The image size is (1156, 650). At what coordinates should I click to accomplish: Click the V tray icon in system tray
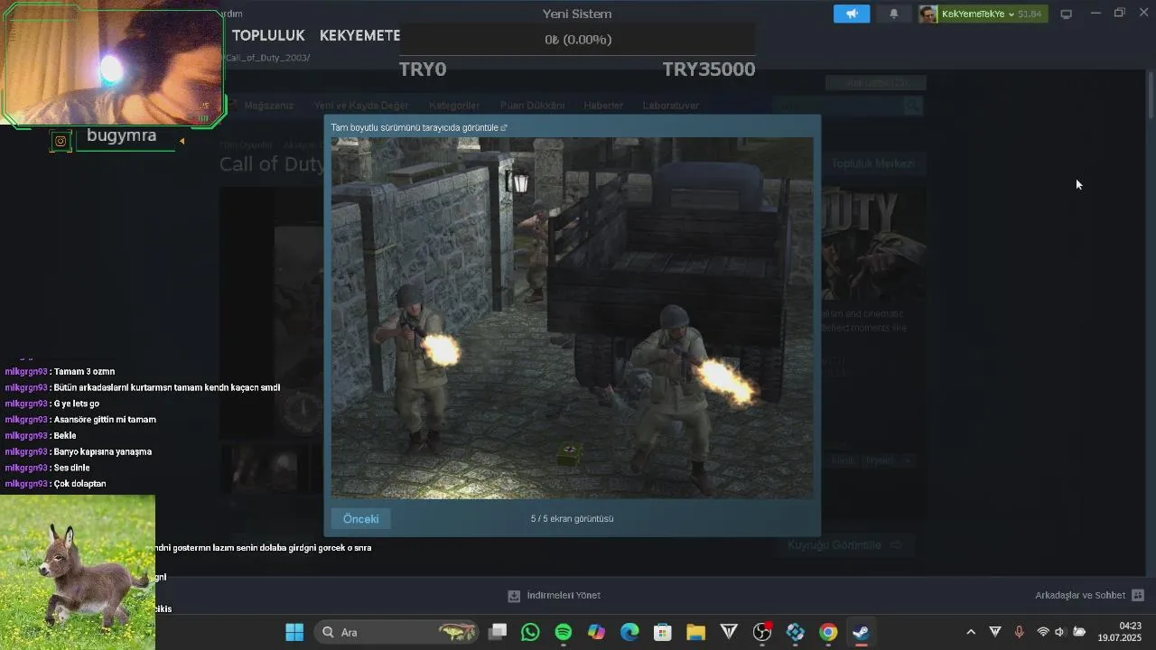[x=995, y=632]
